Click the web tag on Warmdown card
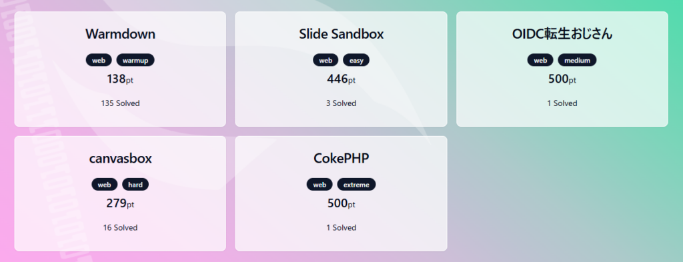This screenshot has width=683, height=262. [99, 61]
